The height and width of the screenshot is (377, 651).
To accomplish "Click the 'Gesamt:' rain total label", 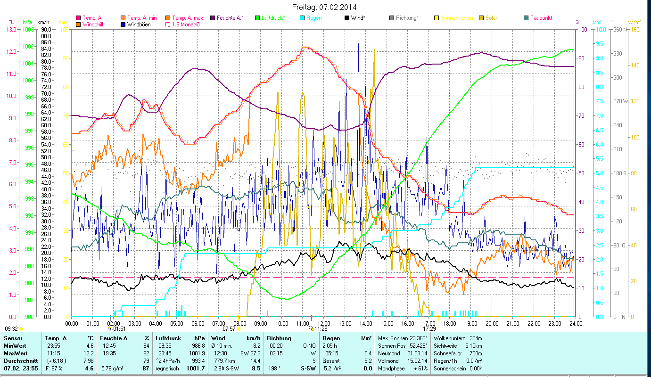I will (x=331, y=361).
